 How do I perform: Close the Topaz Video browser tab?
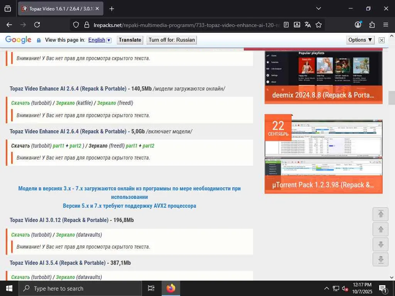point(97,8)
